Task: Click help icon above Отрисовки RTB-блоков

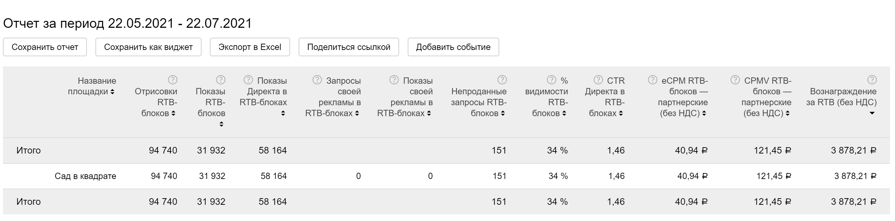Action: [x=173, y=80]
